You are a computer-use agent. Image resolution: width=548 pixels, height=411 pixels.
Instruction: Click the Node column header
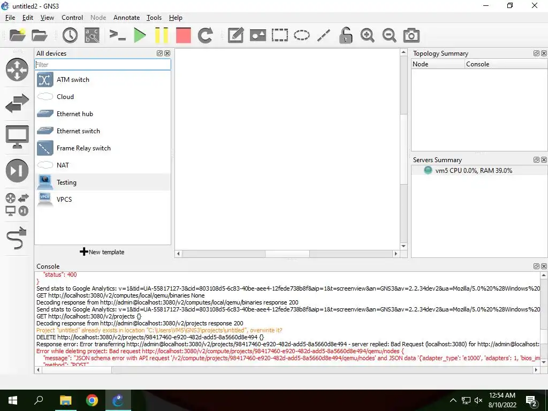tap(438, 64)
